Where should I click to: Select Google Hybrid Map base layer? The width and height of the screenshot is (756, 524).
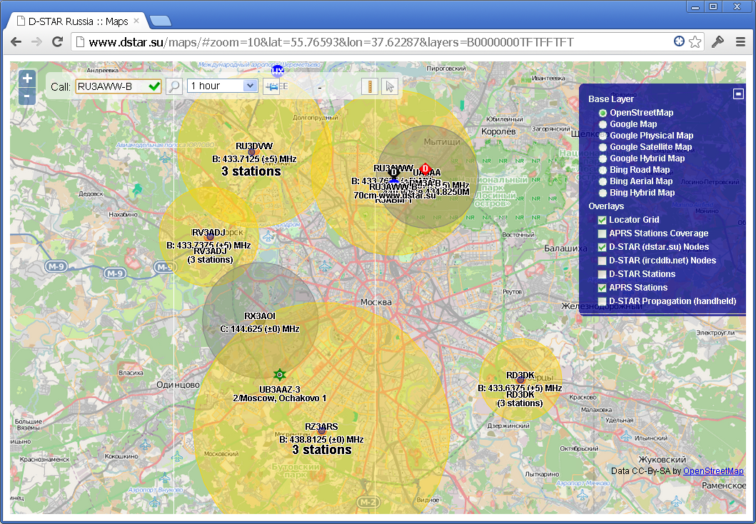point(603,158)
